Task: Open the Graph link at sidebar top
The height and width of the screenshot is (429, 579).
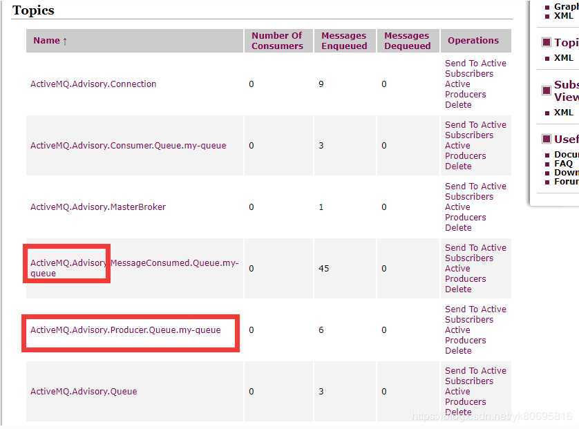Action: (567, 7)
